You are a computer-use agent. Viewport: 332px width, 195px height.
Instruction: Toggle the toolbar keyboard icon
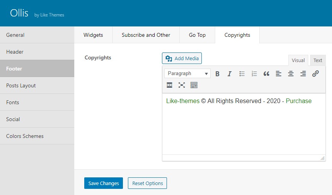194,85
